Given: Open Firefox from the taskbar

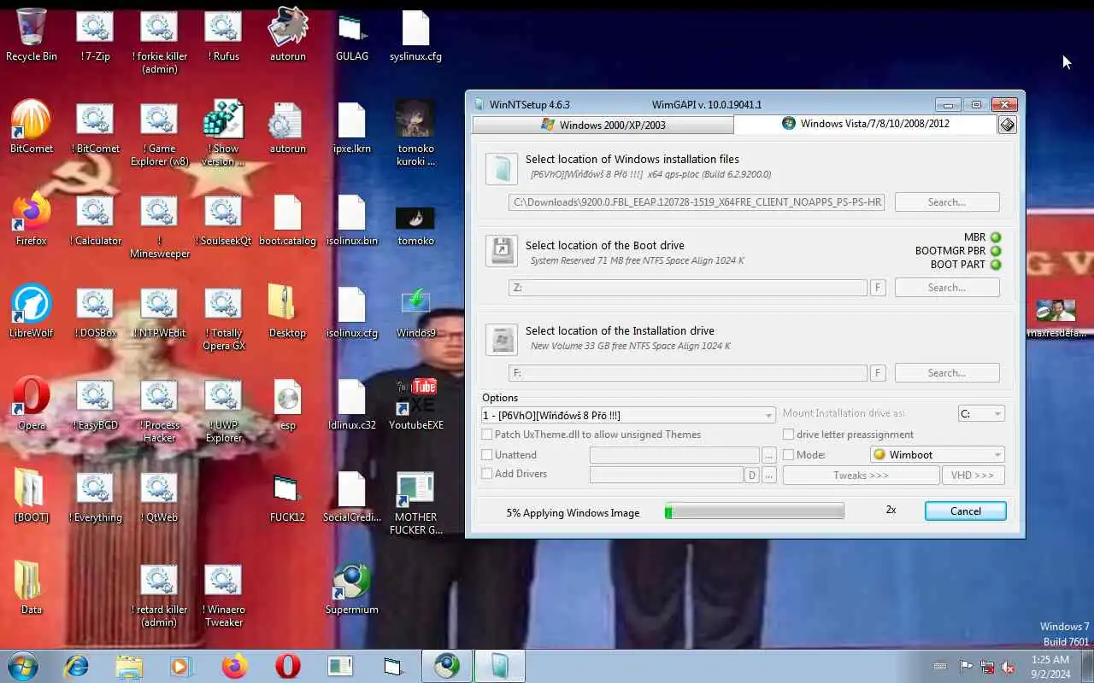Looking at the screenshot, I should 234,666.
